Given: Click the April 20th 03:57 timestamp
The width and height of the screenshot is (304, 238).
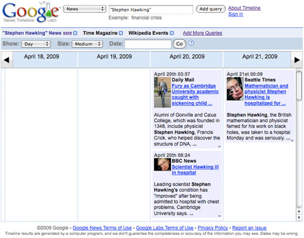Looking at the screenshot, I should tap(172, 74).
